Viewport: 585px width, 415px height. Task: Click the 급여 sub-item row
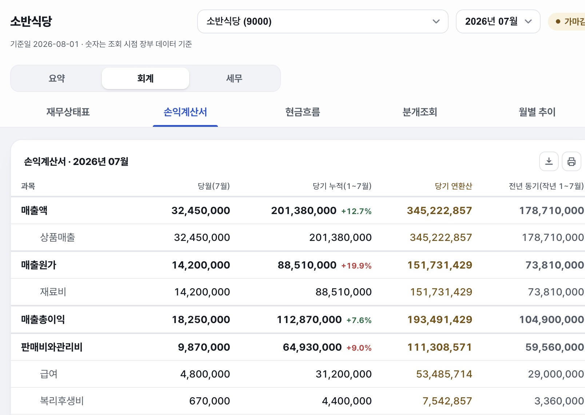click(298, 374)
